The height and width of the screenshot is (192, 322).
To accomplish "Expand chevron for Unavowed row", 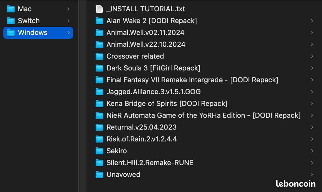I will (312, 175).
